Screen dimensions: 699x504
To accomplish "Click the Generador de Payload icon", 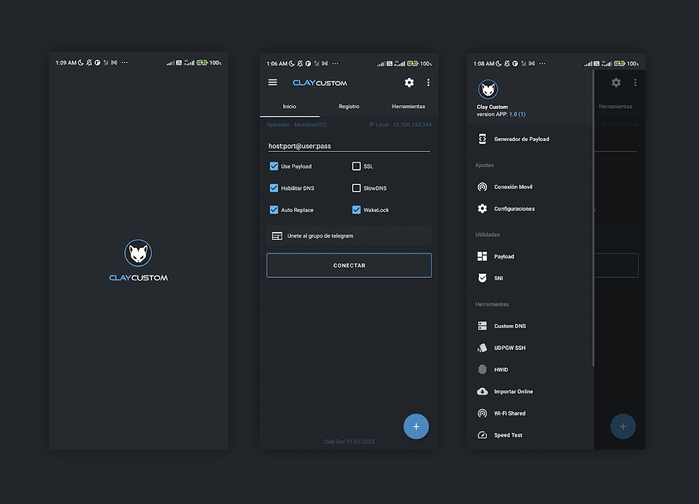I will [483, 139].
